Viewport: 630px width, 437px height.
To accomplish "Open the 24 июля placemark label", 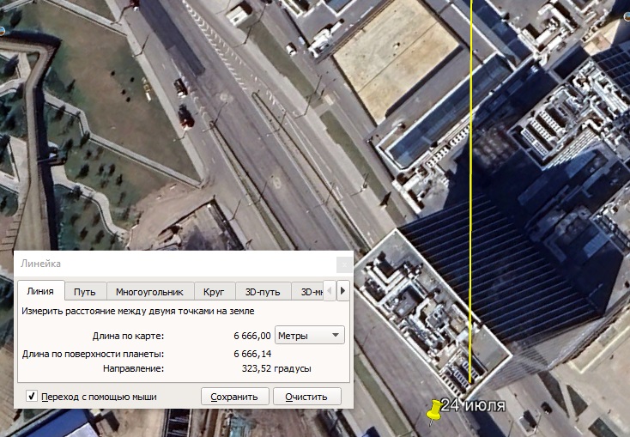I will (473, 405).
